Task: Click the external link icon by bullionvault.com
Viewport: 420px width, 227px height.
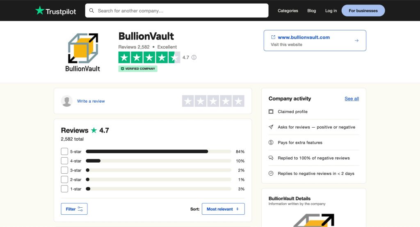Action: [273, 37]
